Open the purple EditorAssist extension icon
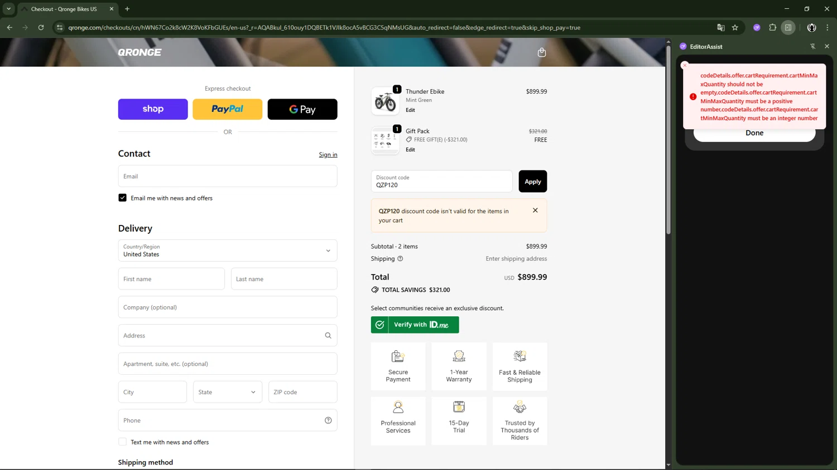The image size is (837, 470). pyautogui.click(x=757, y=27)
